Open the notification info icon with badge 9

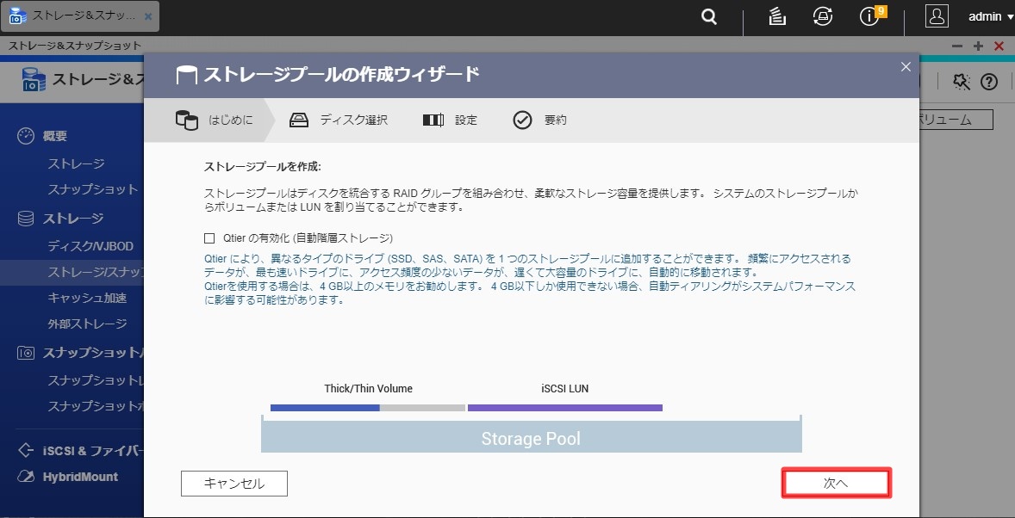coord(869,17)
